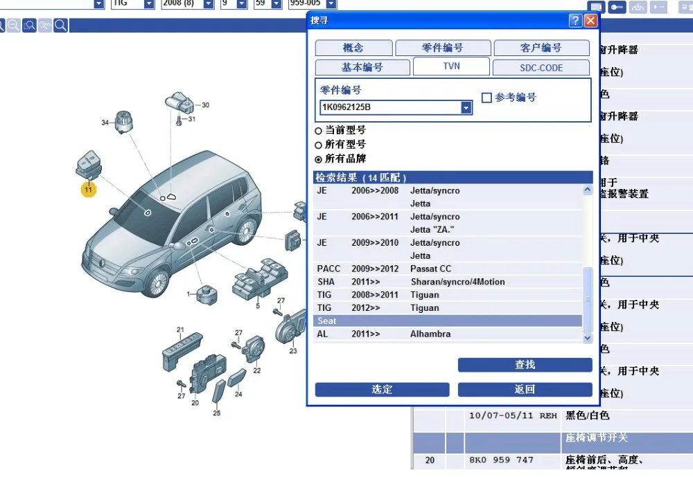Click callout number 23 in the diagram
The image size is (693, 477).
point(293,351)
